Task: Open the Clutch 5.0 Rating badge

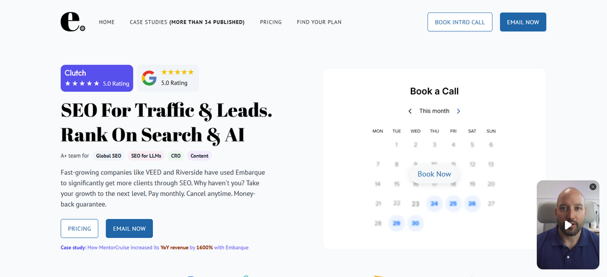Action: pyautogui.click(x=97, y=78)
